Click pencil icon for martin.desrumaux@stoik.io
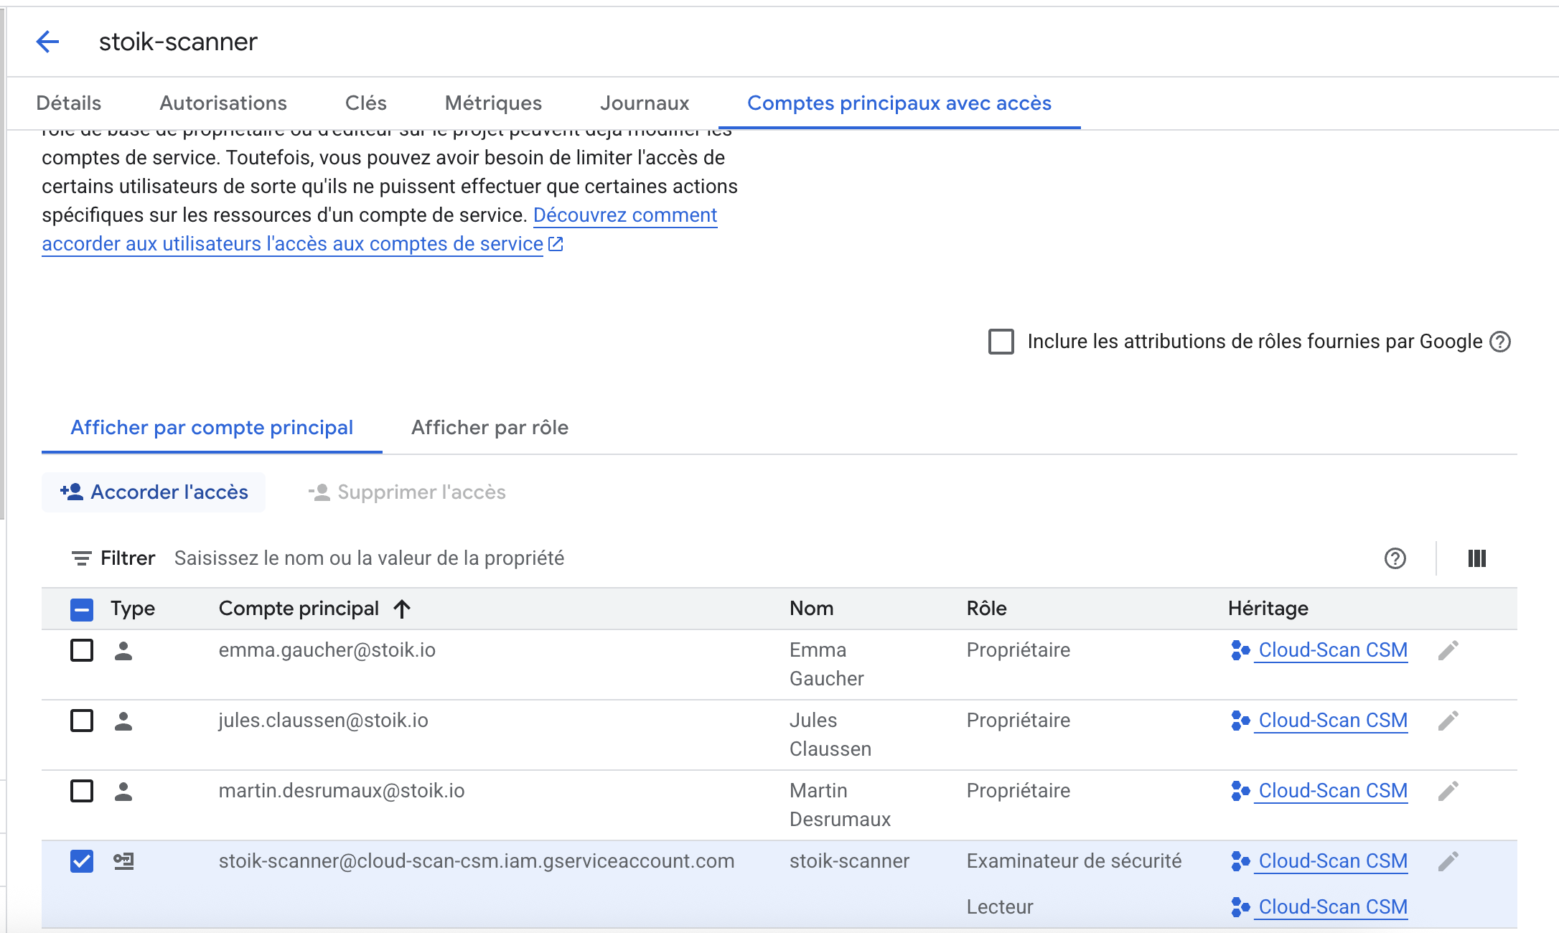Image resolution: width=1559 pixels, height=933 pixels. click(1448, 791)
